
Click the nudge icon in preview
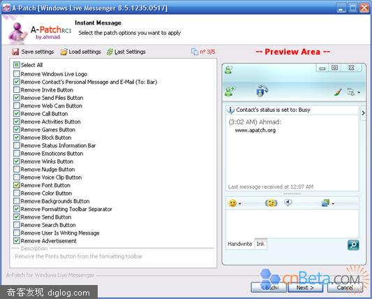pos(271,203)
